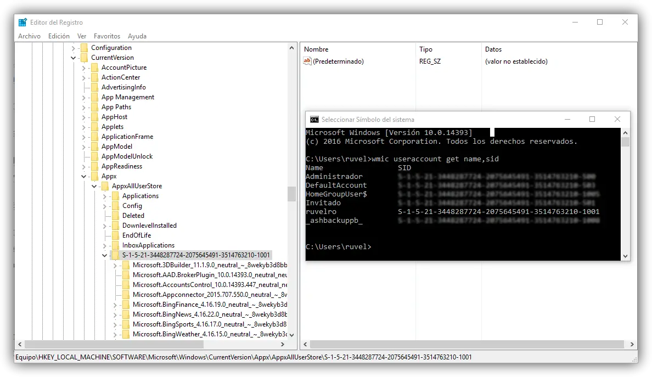Click the InboxApplications folder icon
The image size is (652, 377).
[x=115, y=245]
